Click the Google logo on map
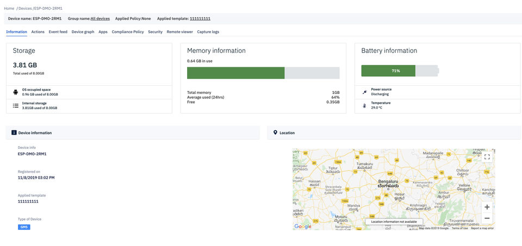522x246 pixels. tap(303, 226)
